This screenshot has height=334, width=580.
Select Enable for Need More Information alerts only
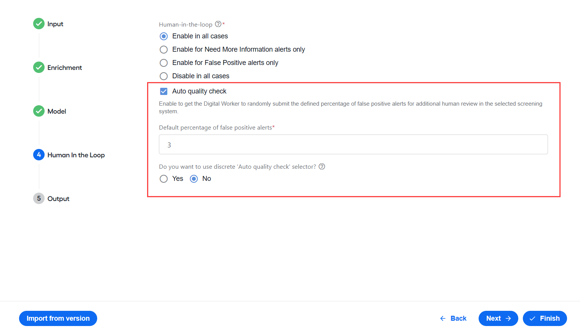click(163, 49)
